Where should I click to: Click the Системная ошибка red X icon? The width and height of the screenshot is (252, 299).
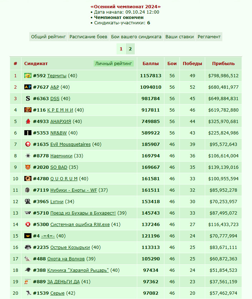point(28,225)
